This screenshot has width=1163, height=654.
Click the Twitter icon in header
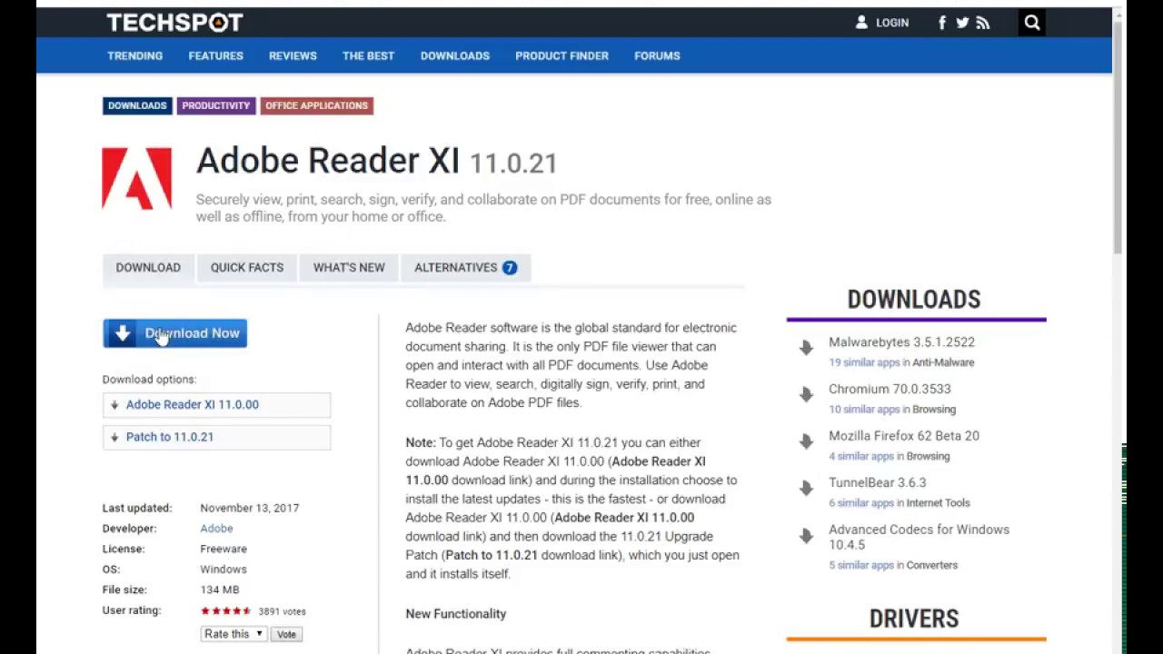[x=962, y=23]
